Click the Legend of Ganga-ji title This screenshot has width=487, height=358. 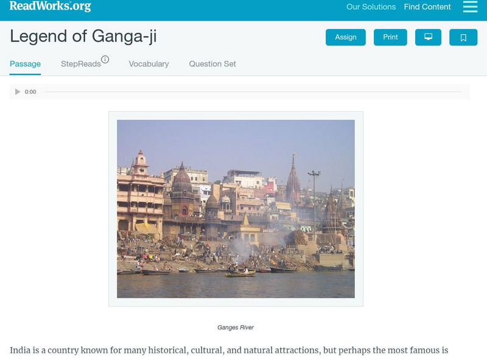click(83, 36)
